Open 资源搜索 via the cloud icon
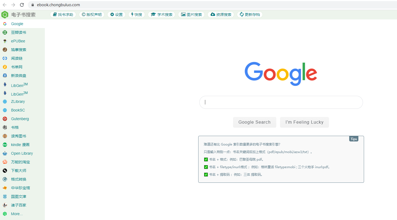This screenshot has width=397, height=220. coord(221,14)
